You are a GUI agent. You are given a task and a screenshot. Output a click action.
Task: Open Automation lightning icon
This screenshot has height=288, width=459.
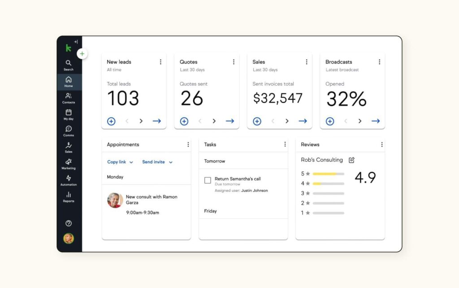[x=69, y=180]
